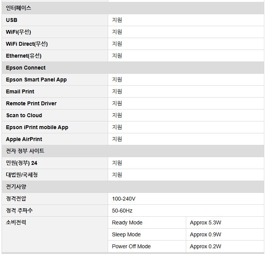Click 지원 value in WiFi Direct row
267x254 pixels.
[117, 44]
